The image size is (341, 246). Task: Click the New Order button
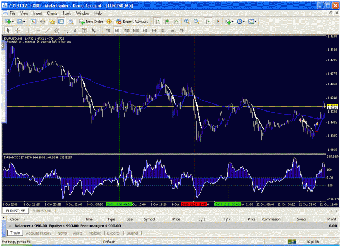91,21
